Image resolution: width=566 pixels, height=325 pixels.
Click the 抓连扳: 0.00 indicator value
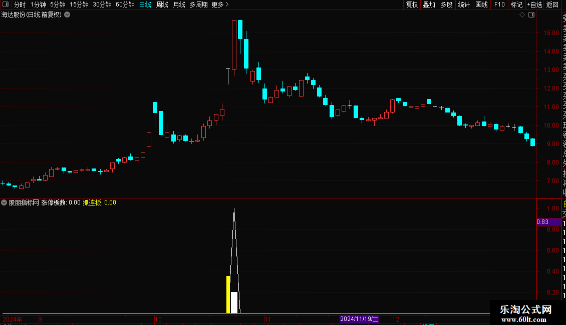99,202
